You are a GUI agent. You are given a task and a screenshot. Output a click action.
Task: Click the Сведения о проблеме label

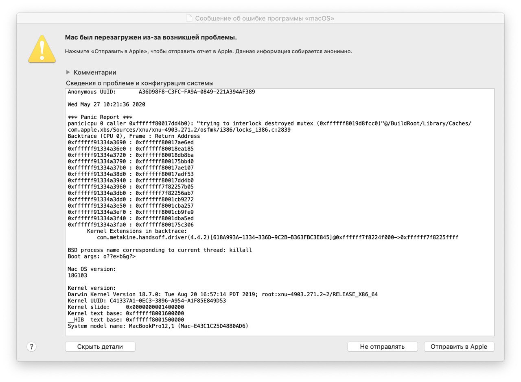[140, 83]
